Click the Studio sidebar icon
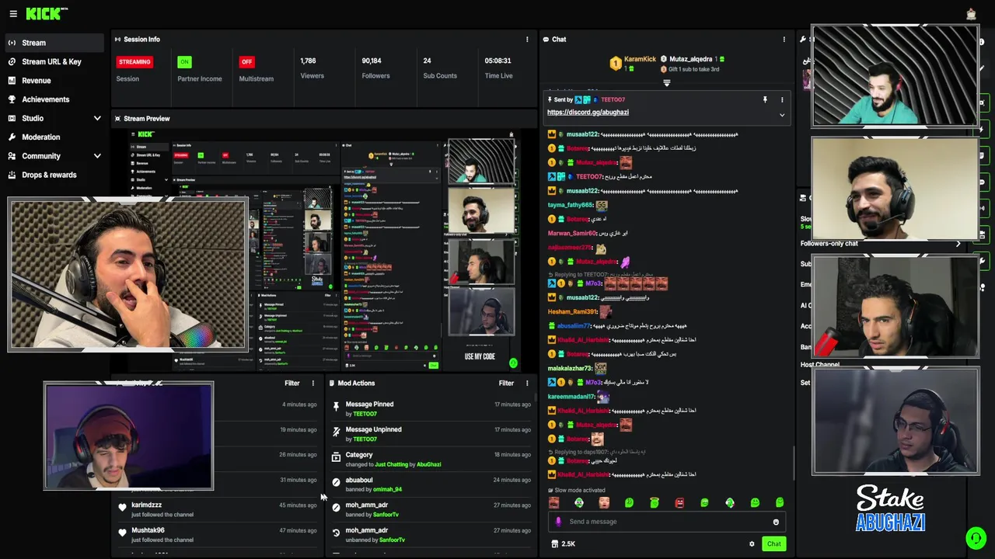 [12, 118]
